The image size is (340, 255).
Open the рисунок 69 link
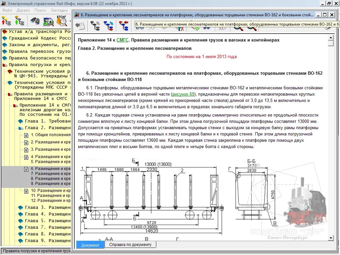183,94
